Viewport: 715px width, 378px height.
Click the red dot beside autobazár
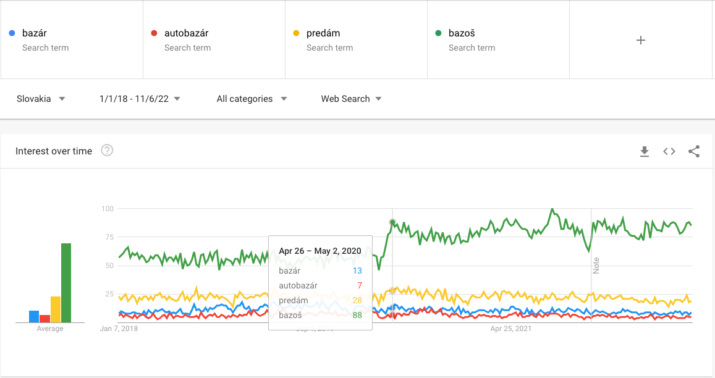154,33
